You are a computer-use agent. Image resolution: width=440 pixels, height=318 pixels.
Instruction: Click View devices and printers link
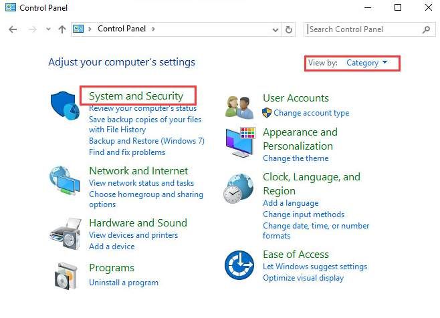tap(133, 235)
